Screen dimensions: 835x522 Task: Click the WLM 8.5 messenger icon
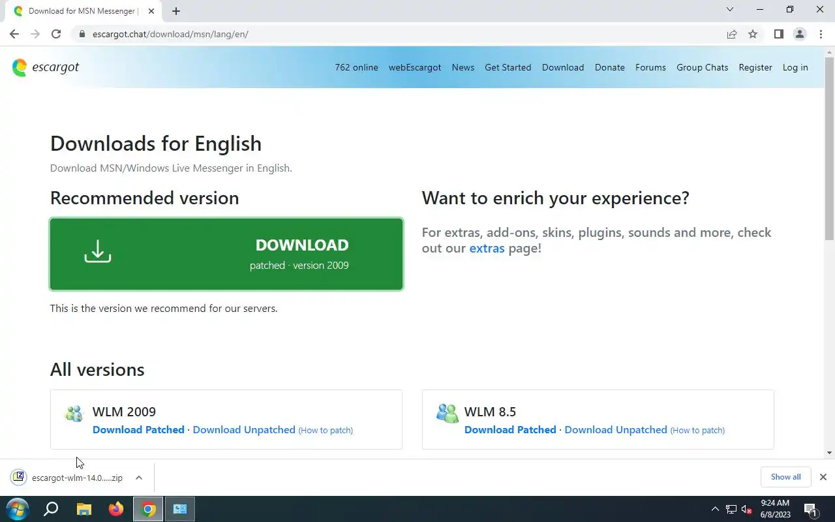(448, 413)
